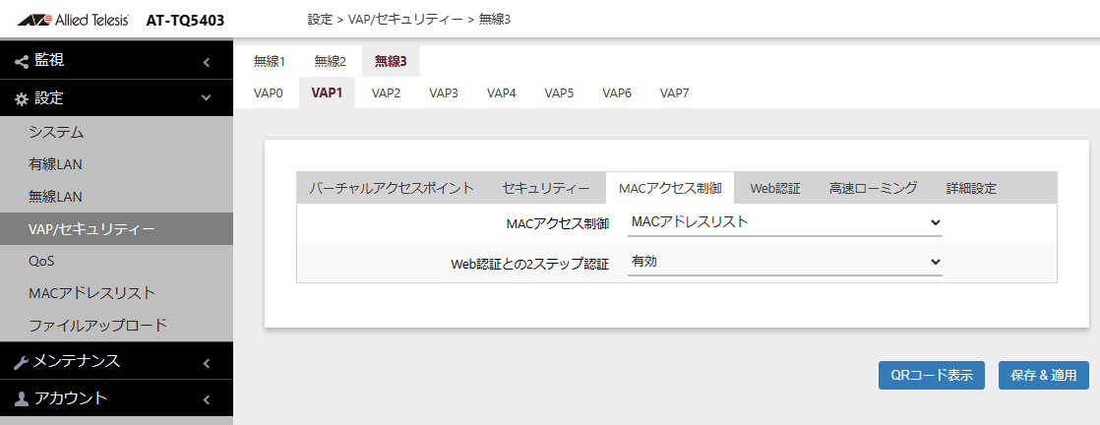Screen dimensions: 1100x425
Task: Open the バーチャルアクセスポイント tab
Action: (393, 188)
